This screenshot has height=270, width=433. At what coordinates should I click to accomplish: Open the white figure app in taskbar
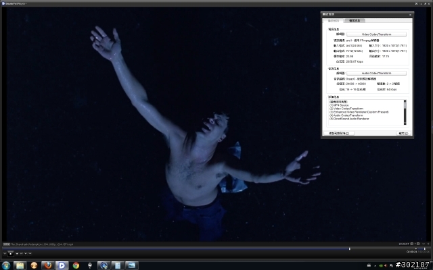click(90, 265)
